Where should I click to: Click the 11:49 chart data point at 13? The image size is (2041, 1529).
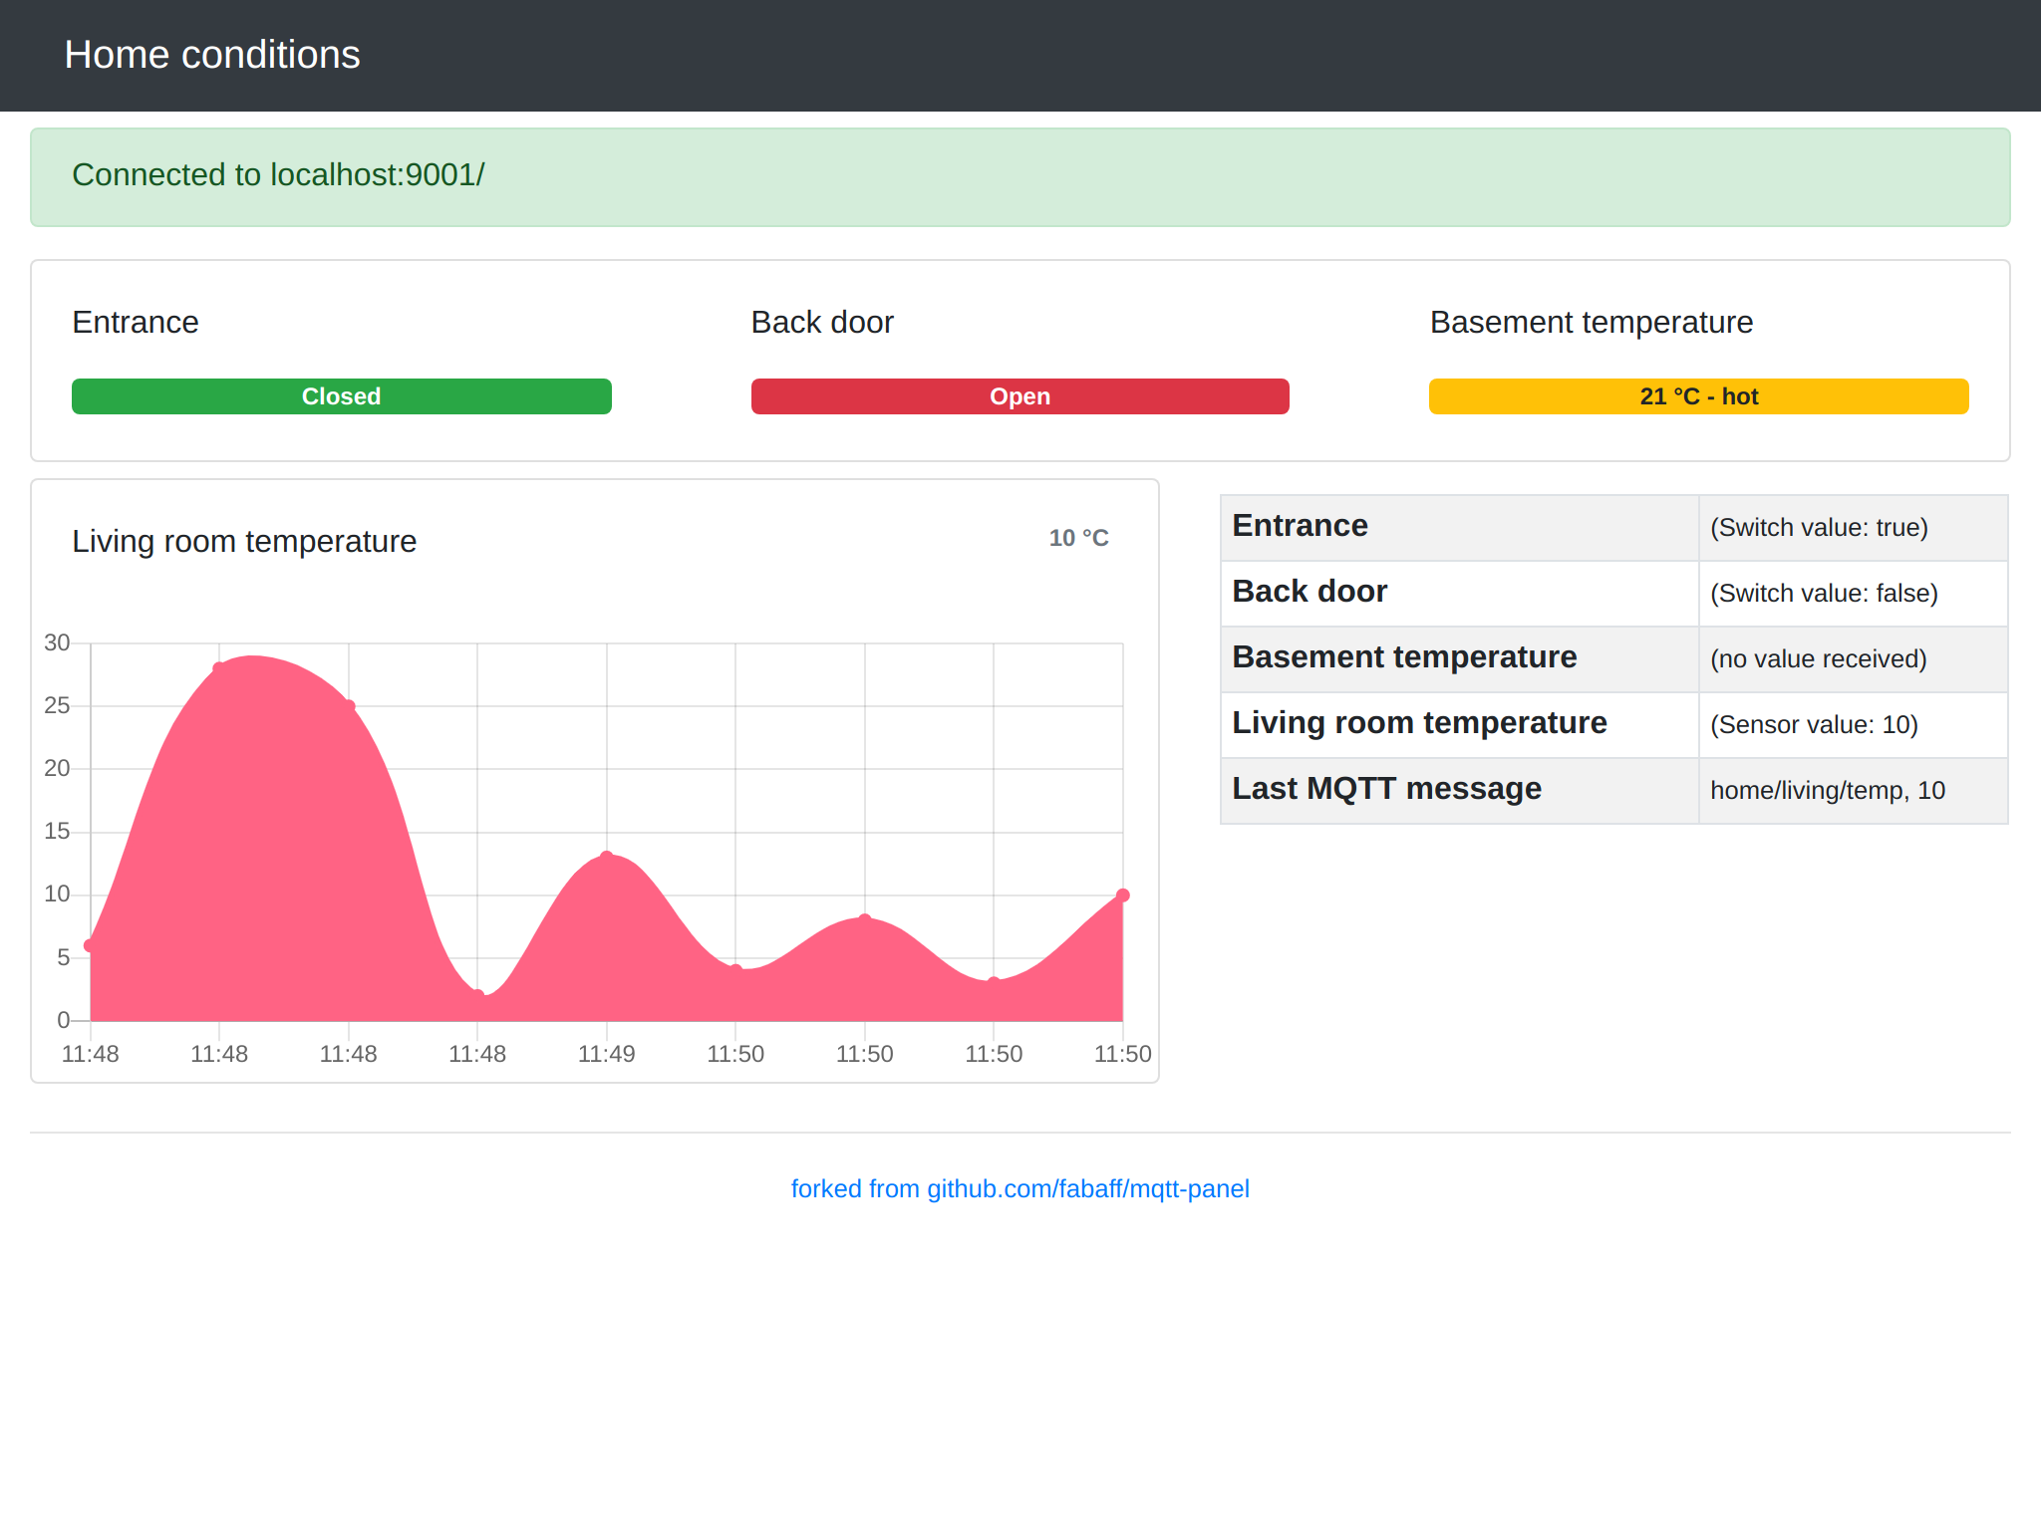click(x=607, y=857)
